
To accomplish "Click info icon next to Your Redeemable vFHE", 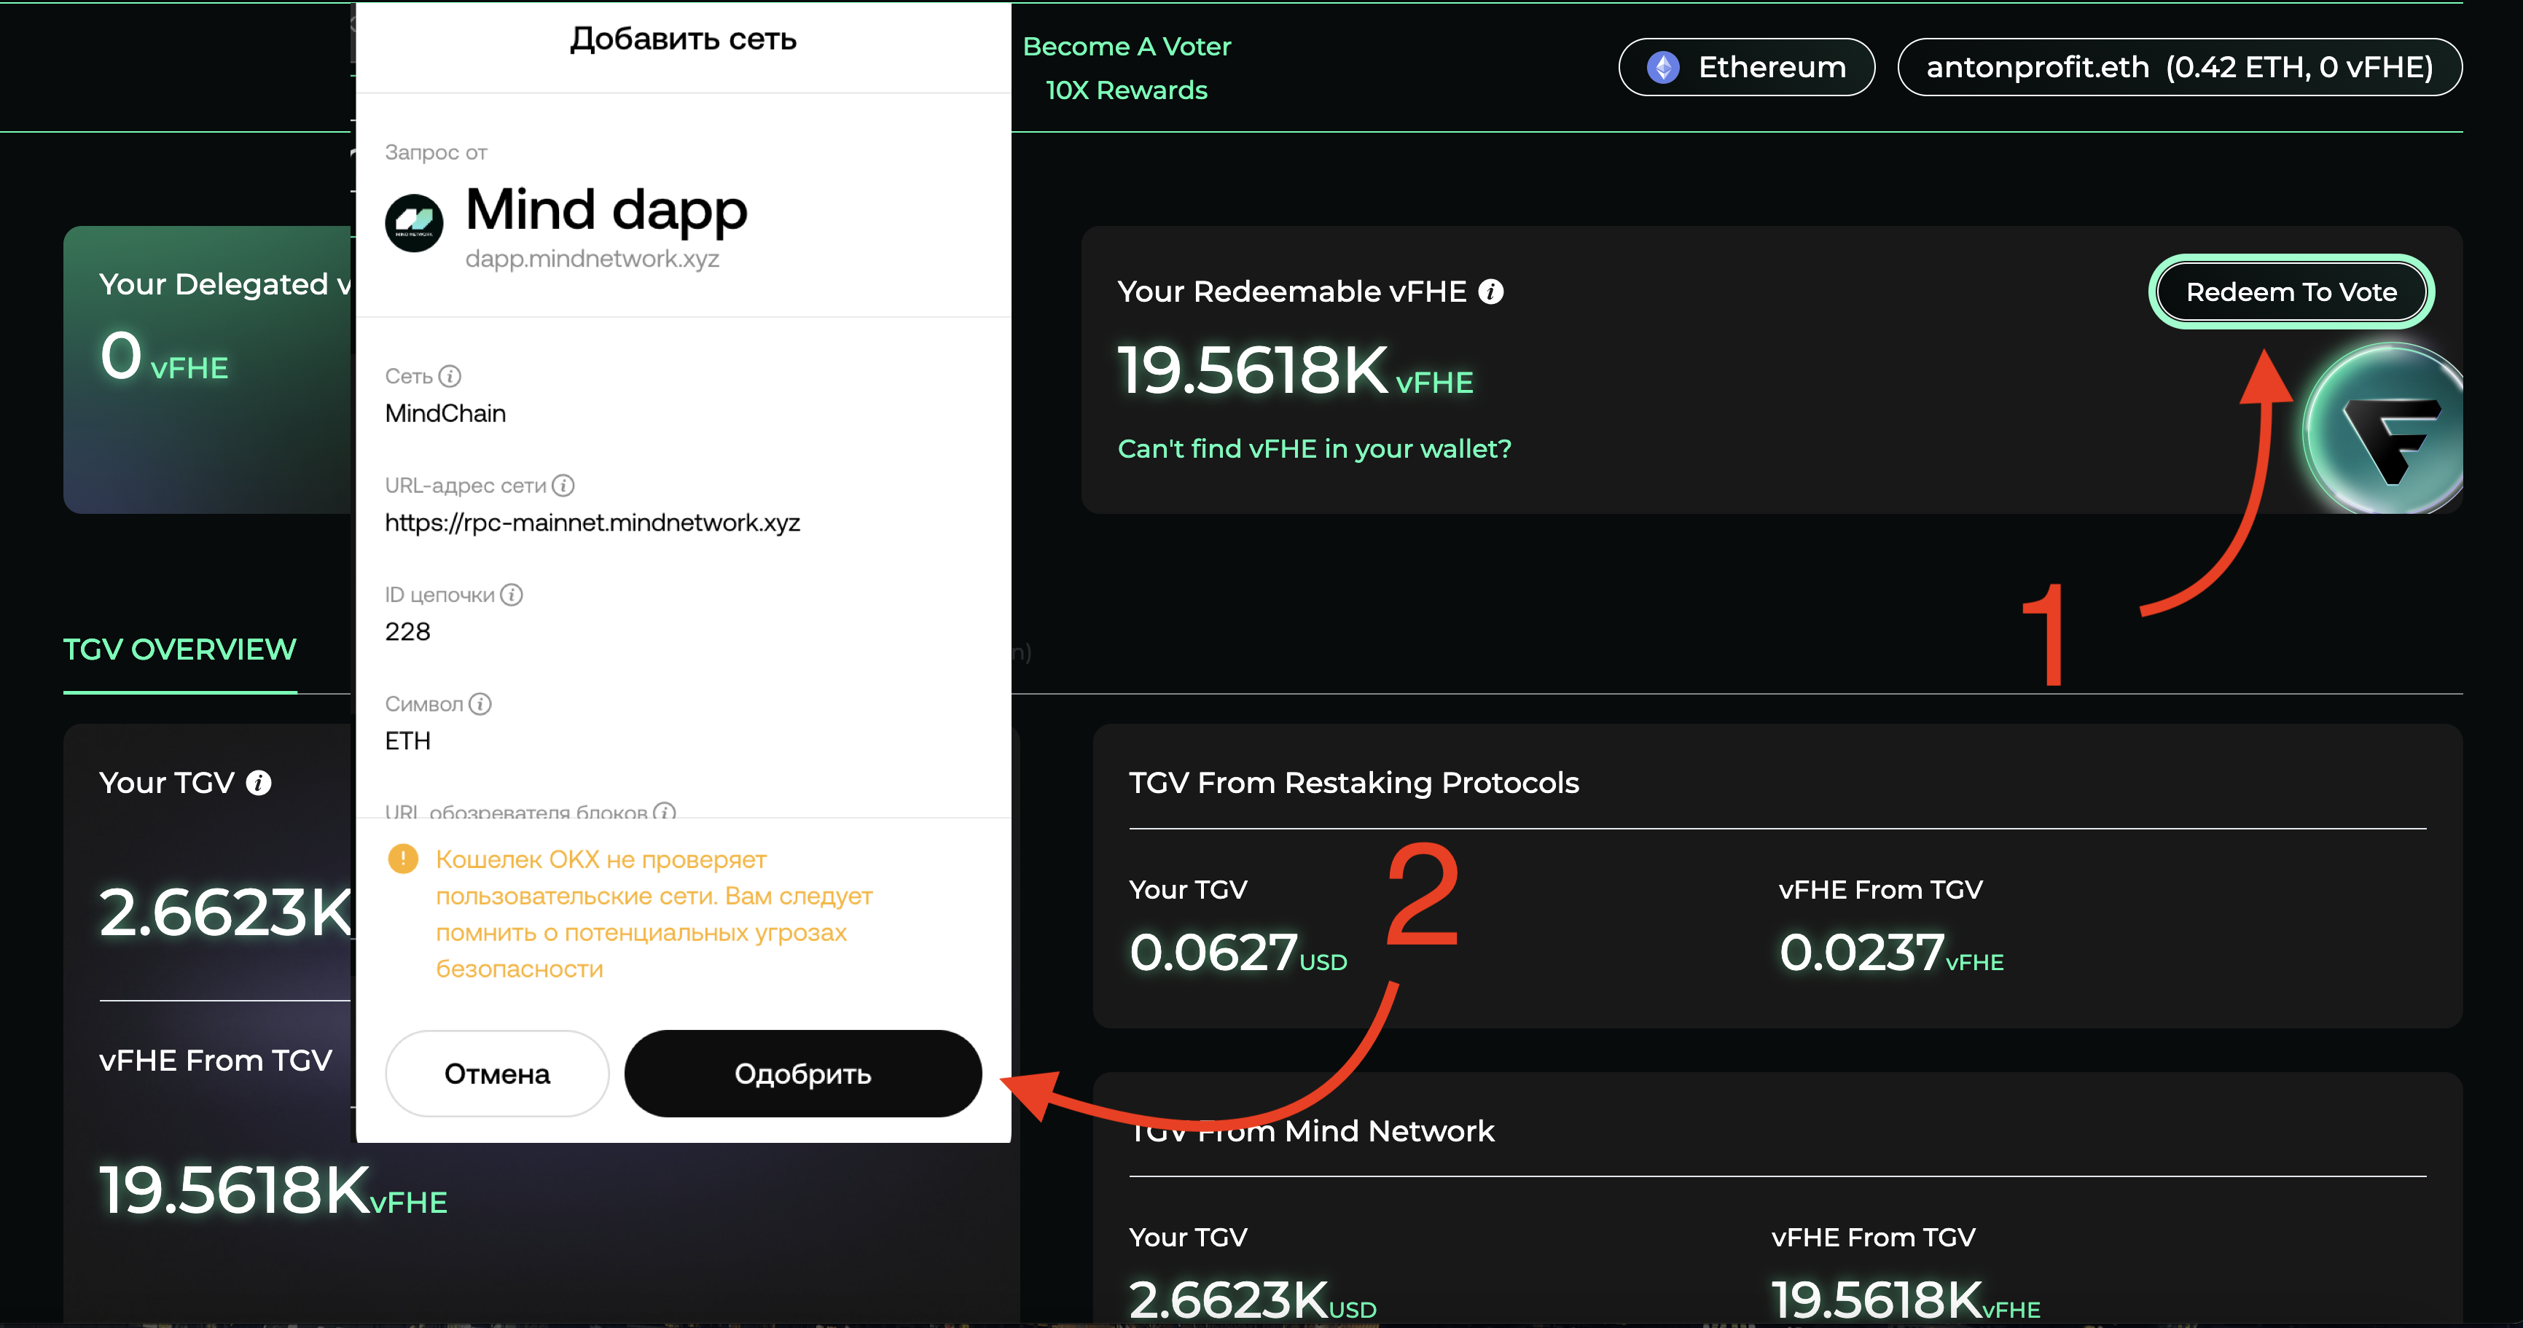I will click(1490, 292).
